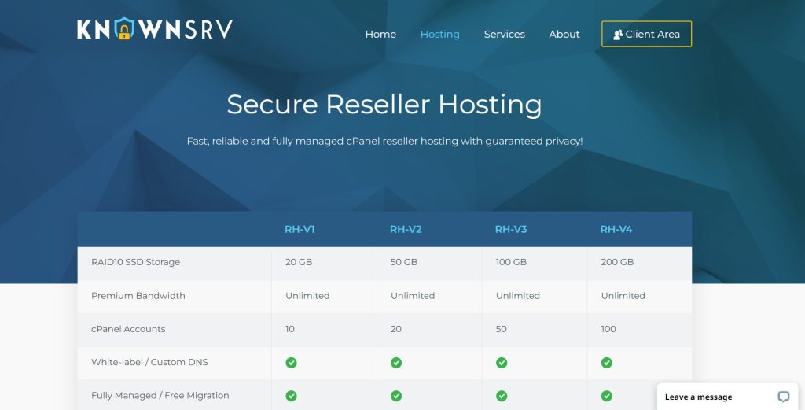This screenshot has width=805, height=410.
Task: Click the KnownSRV logo
Action: coord(154,31)
